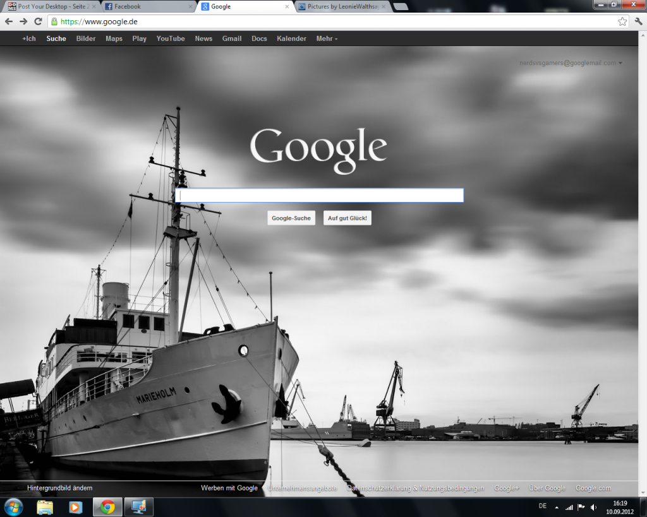This screenshot has height=517, width=647.
Task: Launch Windows Media Player from taskbar
Action: pos(76,507)
